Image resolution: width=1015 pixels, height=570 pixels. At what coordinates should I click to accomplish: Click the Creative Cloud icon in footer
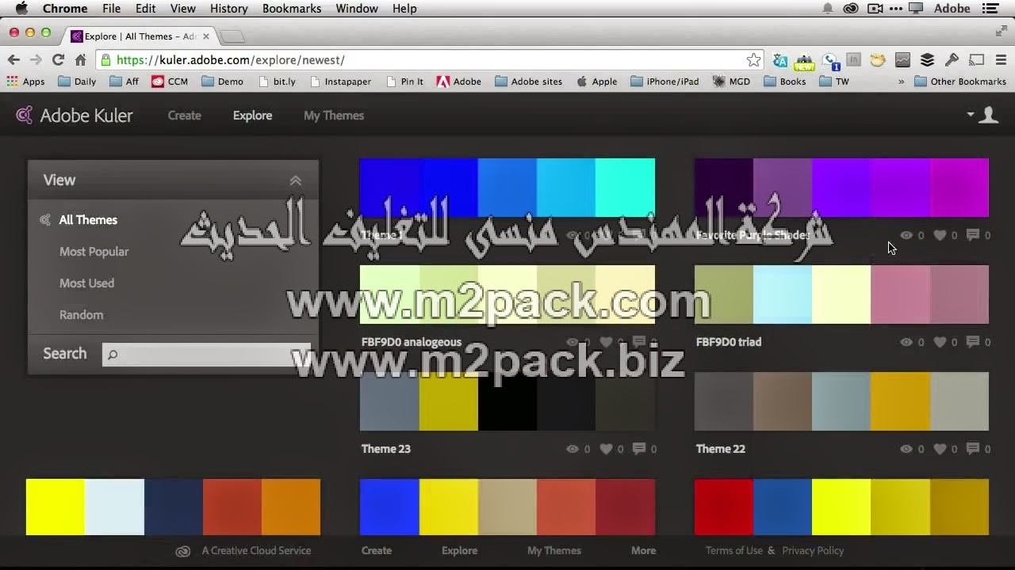(182, 551)
